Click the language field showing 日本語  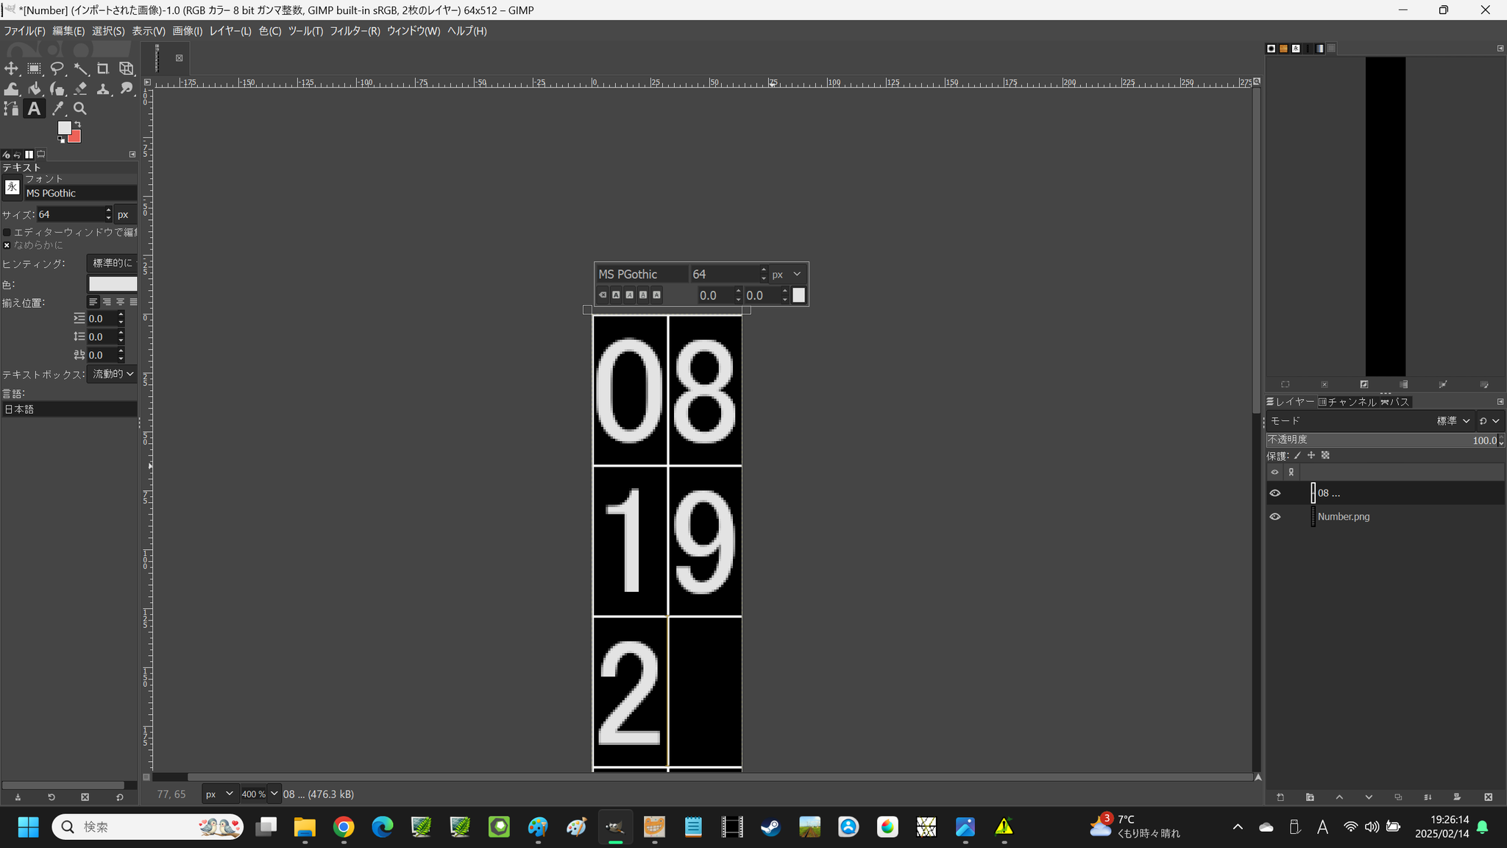click(69, 409)
